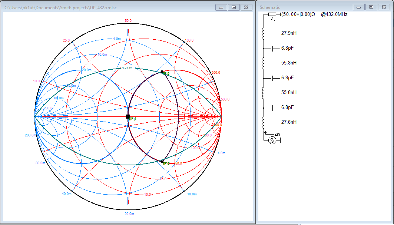Minimize the DP_432.xmlsc chart window
The image size is (394, 225).
click(x=221, y=7)
